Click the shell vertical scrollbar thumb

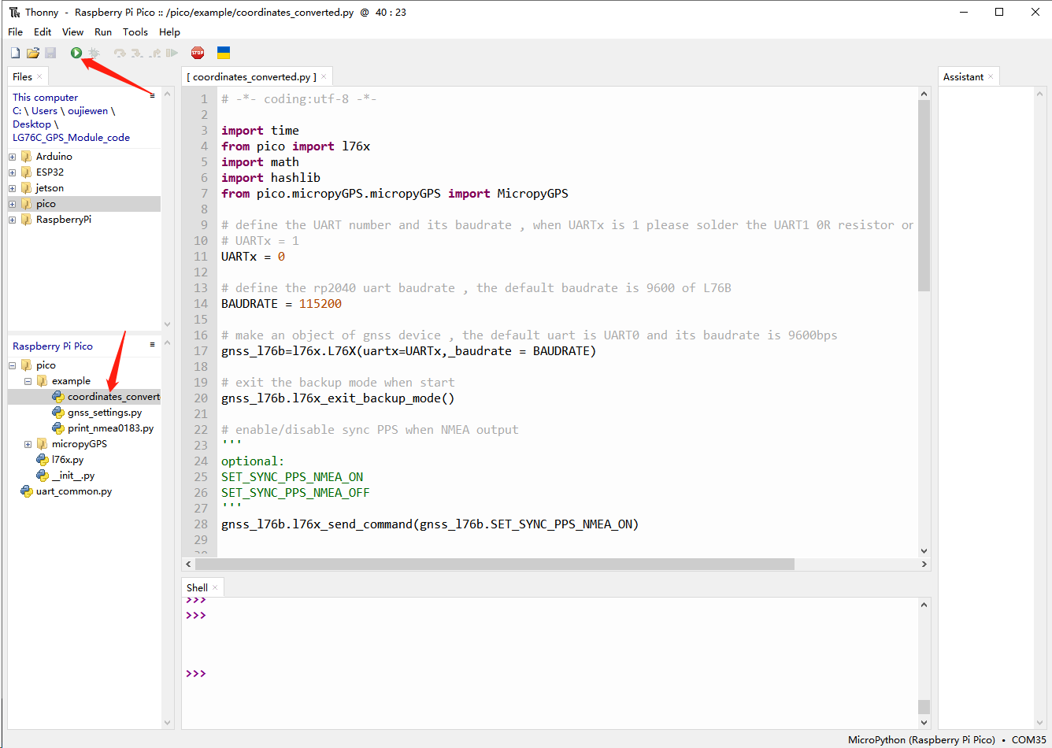[x=924, y=706]
